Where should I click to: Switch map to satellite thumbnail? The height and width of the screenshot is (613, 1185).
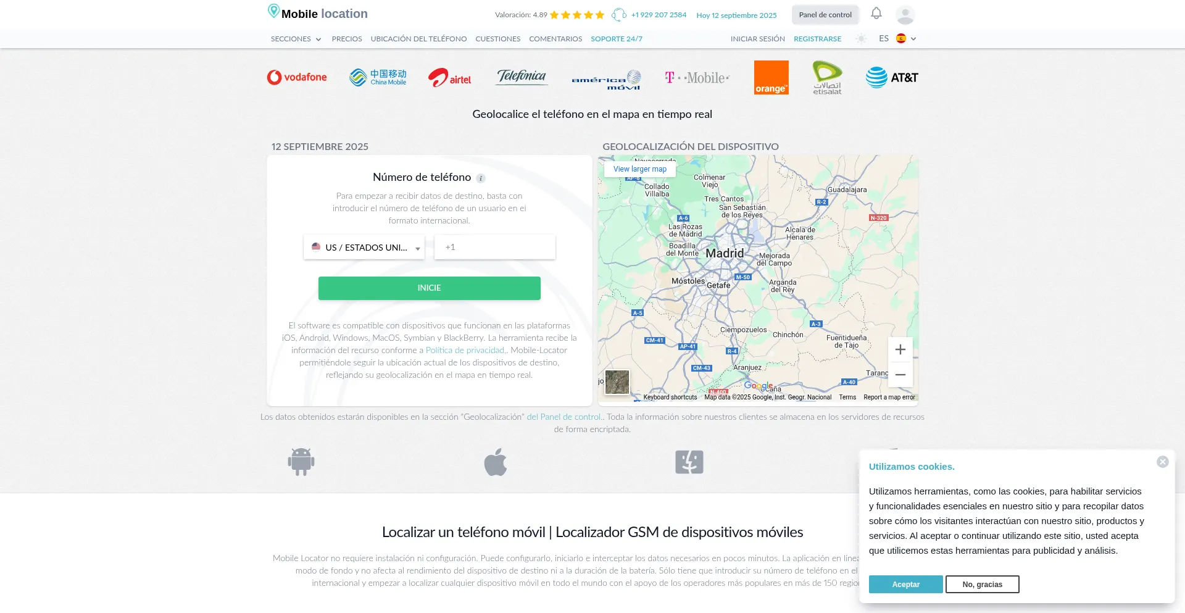[617, 382]
